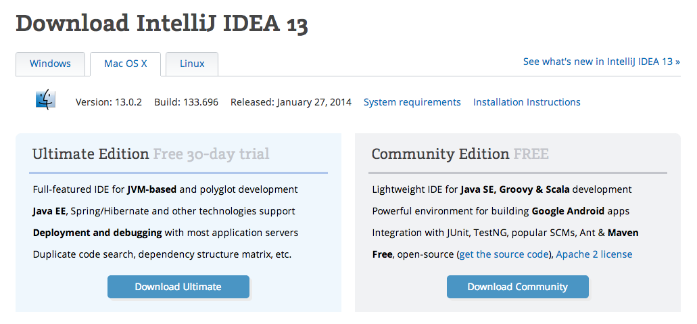Click the Free 30-day trial text
Image resolution: width=697 pixels, height=324 pixels.
point(211,154)
